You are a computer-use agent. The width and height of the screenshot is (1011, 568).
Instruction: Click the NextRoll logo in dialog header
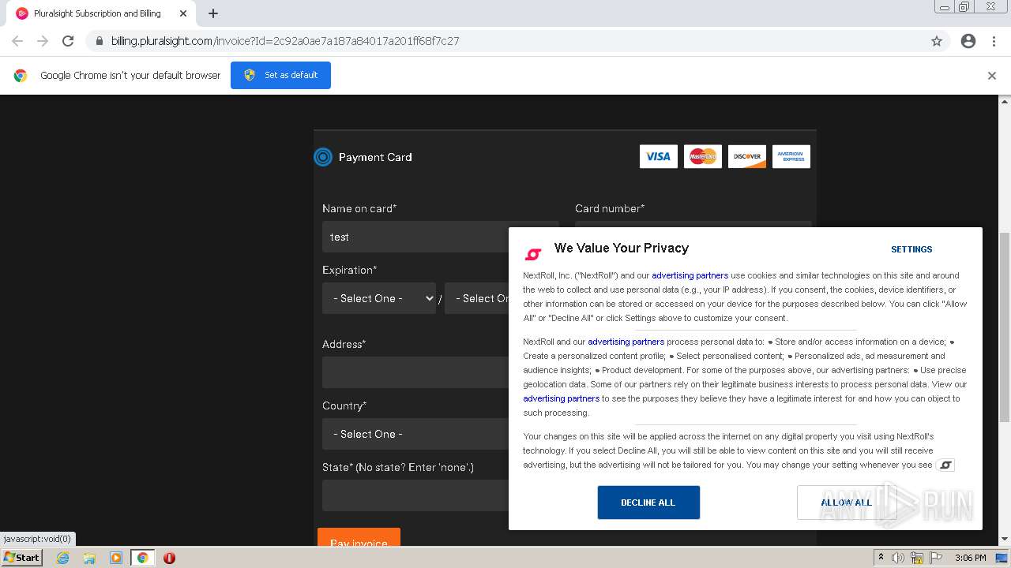coord(533,254)
